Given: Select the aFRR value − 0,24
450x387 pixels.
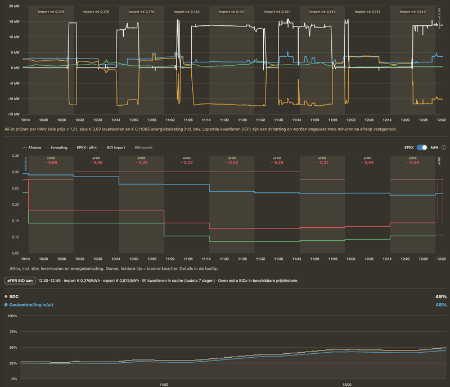Looking at the screenshot, I should pyautogui.click(x=413, y=163).
